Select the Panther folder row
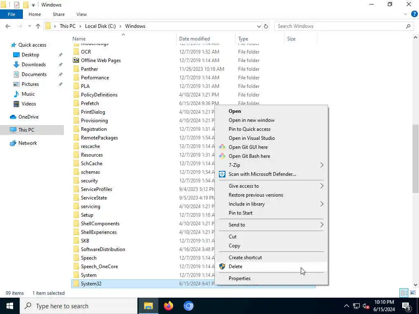The image size is (419, 314). [194, 69]
